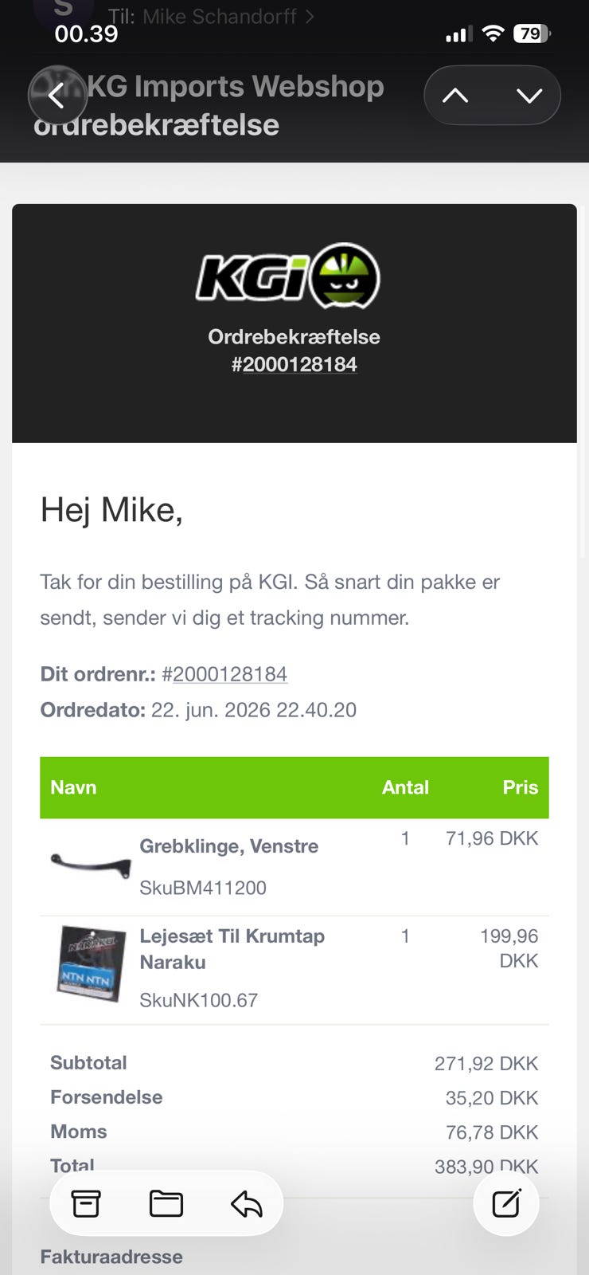Tap the Navn column header

click(73, 787)
